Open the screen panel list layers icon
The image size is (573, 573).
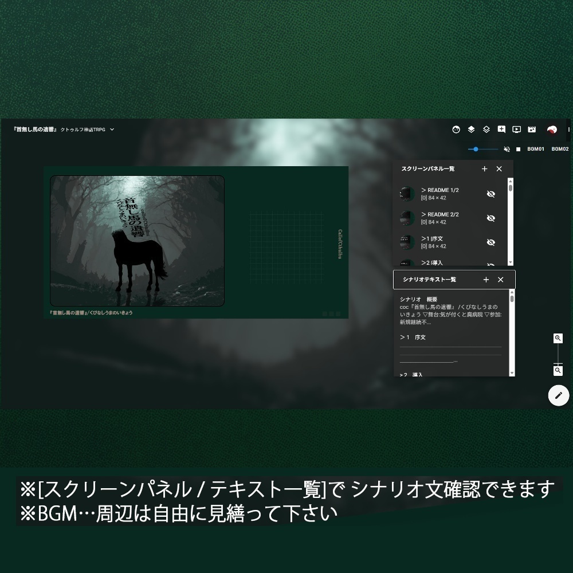[471, 129]
